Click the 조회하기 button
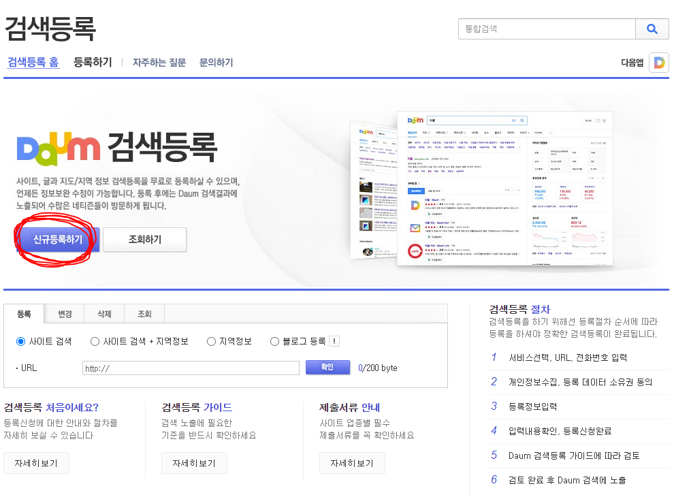This screenshot has width=674, height=497. click(x=145, y=240)
